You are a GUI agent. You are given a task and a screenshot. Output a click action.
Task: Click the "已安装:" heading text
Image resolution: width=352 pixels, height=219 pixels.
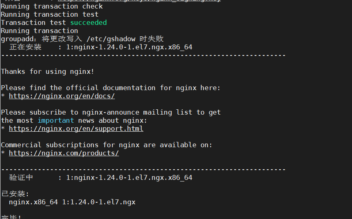[15, 194]
